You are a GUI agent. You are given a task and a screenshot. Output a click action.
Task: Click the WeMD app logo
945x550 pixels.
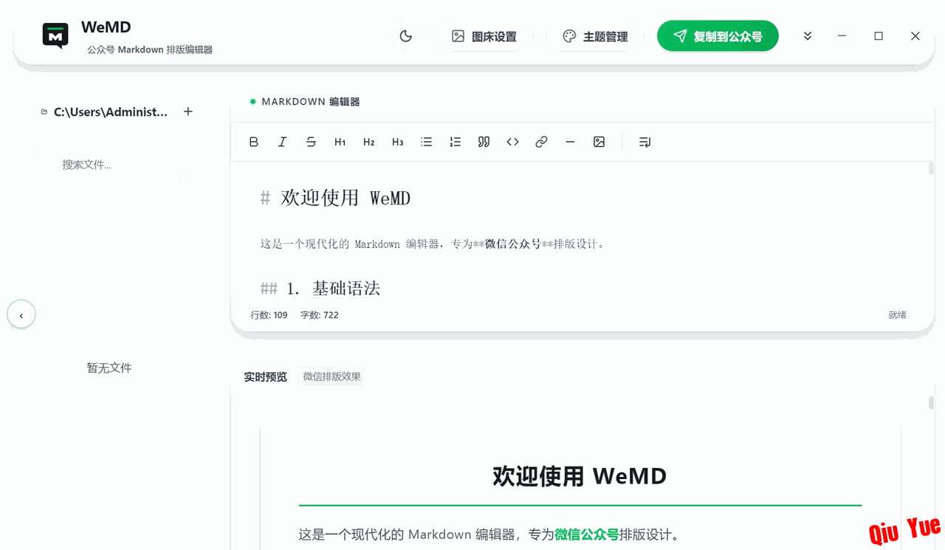tap(55, 36)
